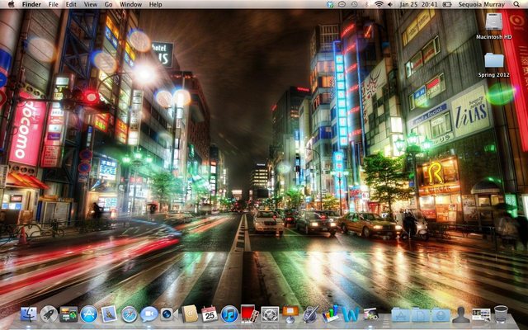This screenshot has height=330, width=528.
Task: Open the Trash in the Dock
Action: [x=501, y=314]
